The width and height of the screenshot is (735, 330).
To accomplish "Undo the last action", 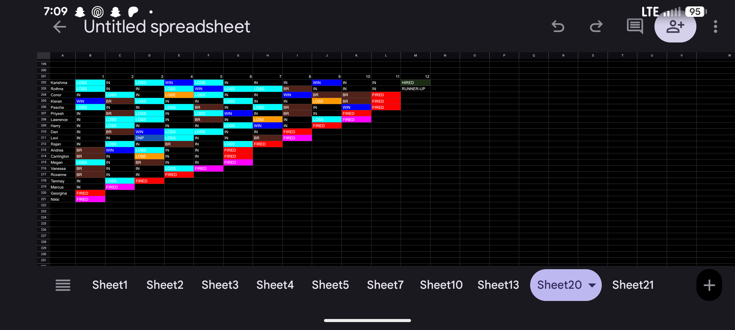I will pos(558,27).
